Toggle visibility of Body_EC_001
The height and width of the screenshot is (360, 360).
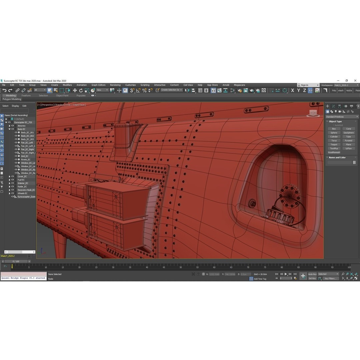click(16, 132)
